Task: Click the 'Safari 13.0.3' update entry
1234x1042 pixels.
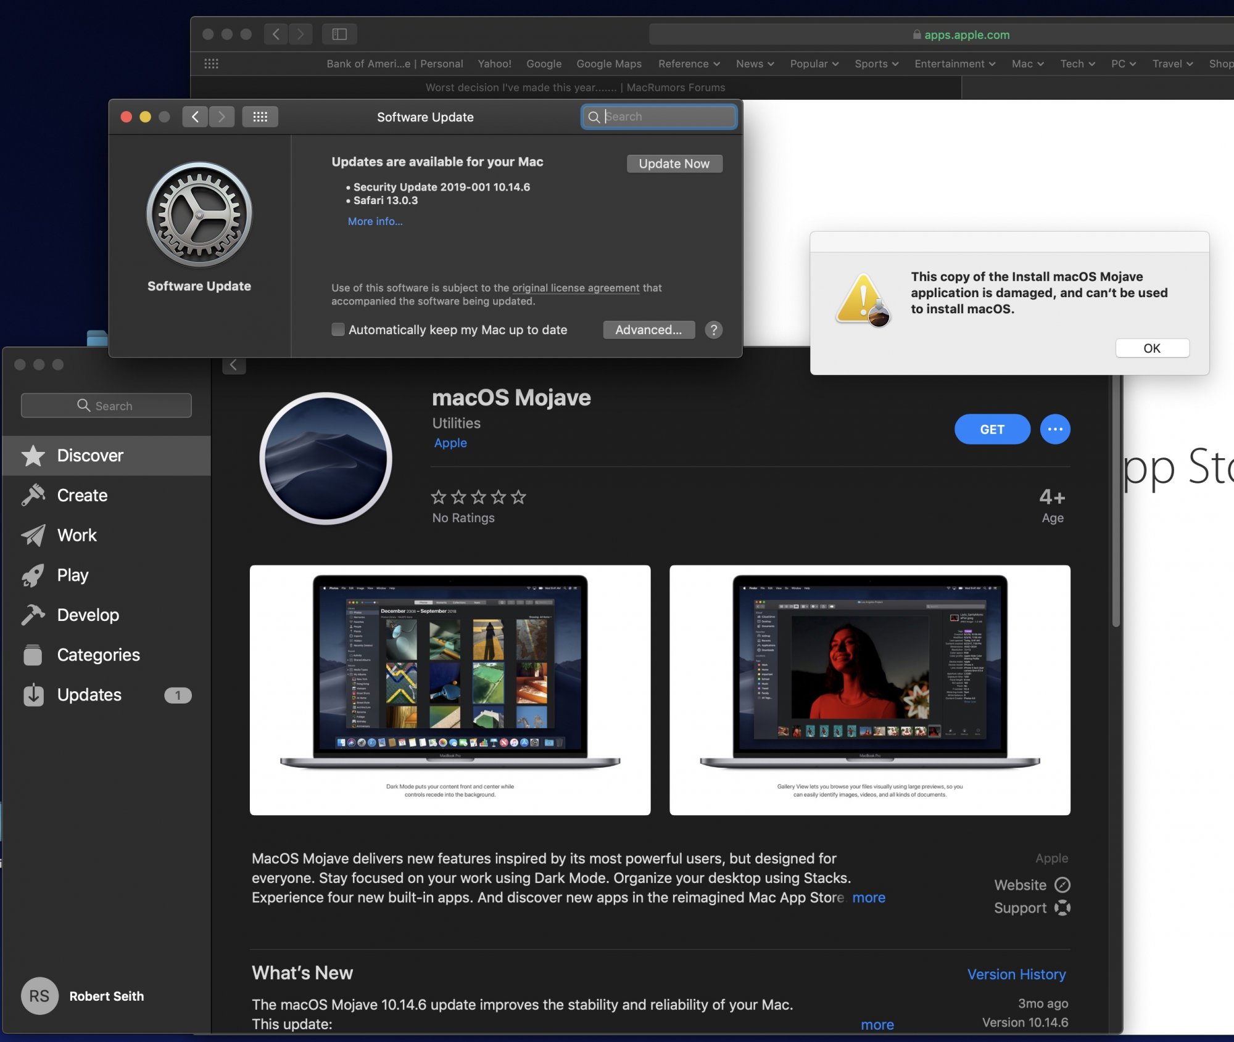Action: (x=386, y=200)
